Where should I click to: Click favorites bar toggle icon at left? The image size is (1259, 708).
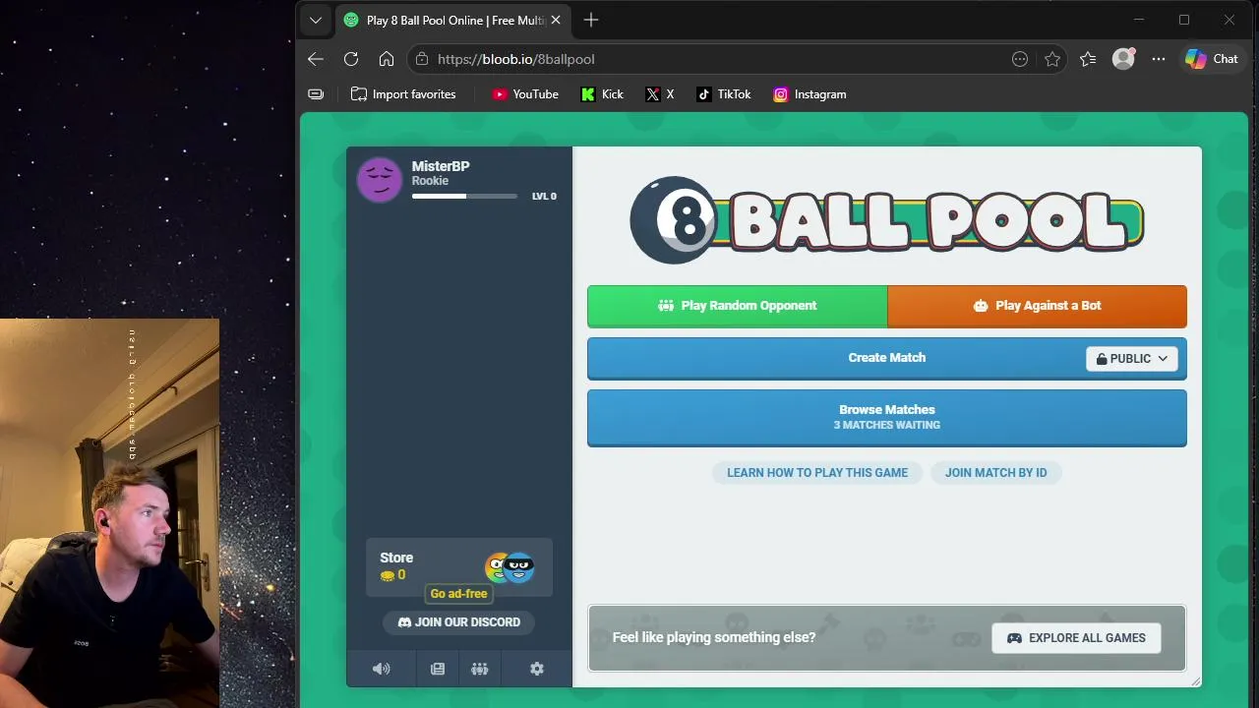(316, 94)
